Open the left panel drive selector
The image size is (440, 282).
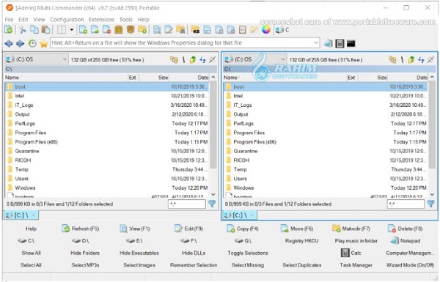coord(37,59)
